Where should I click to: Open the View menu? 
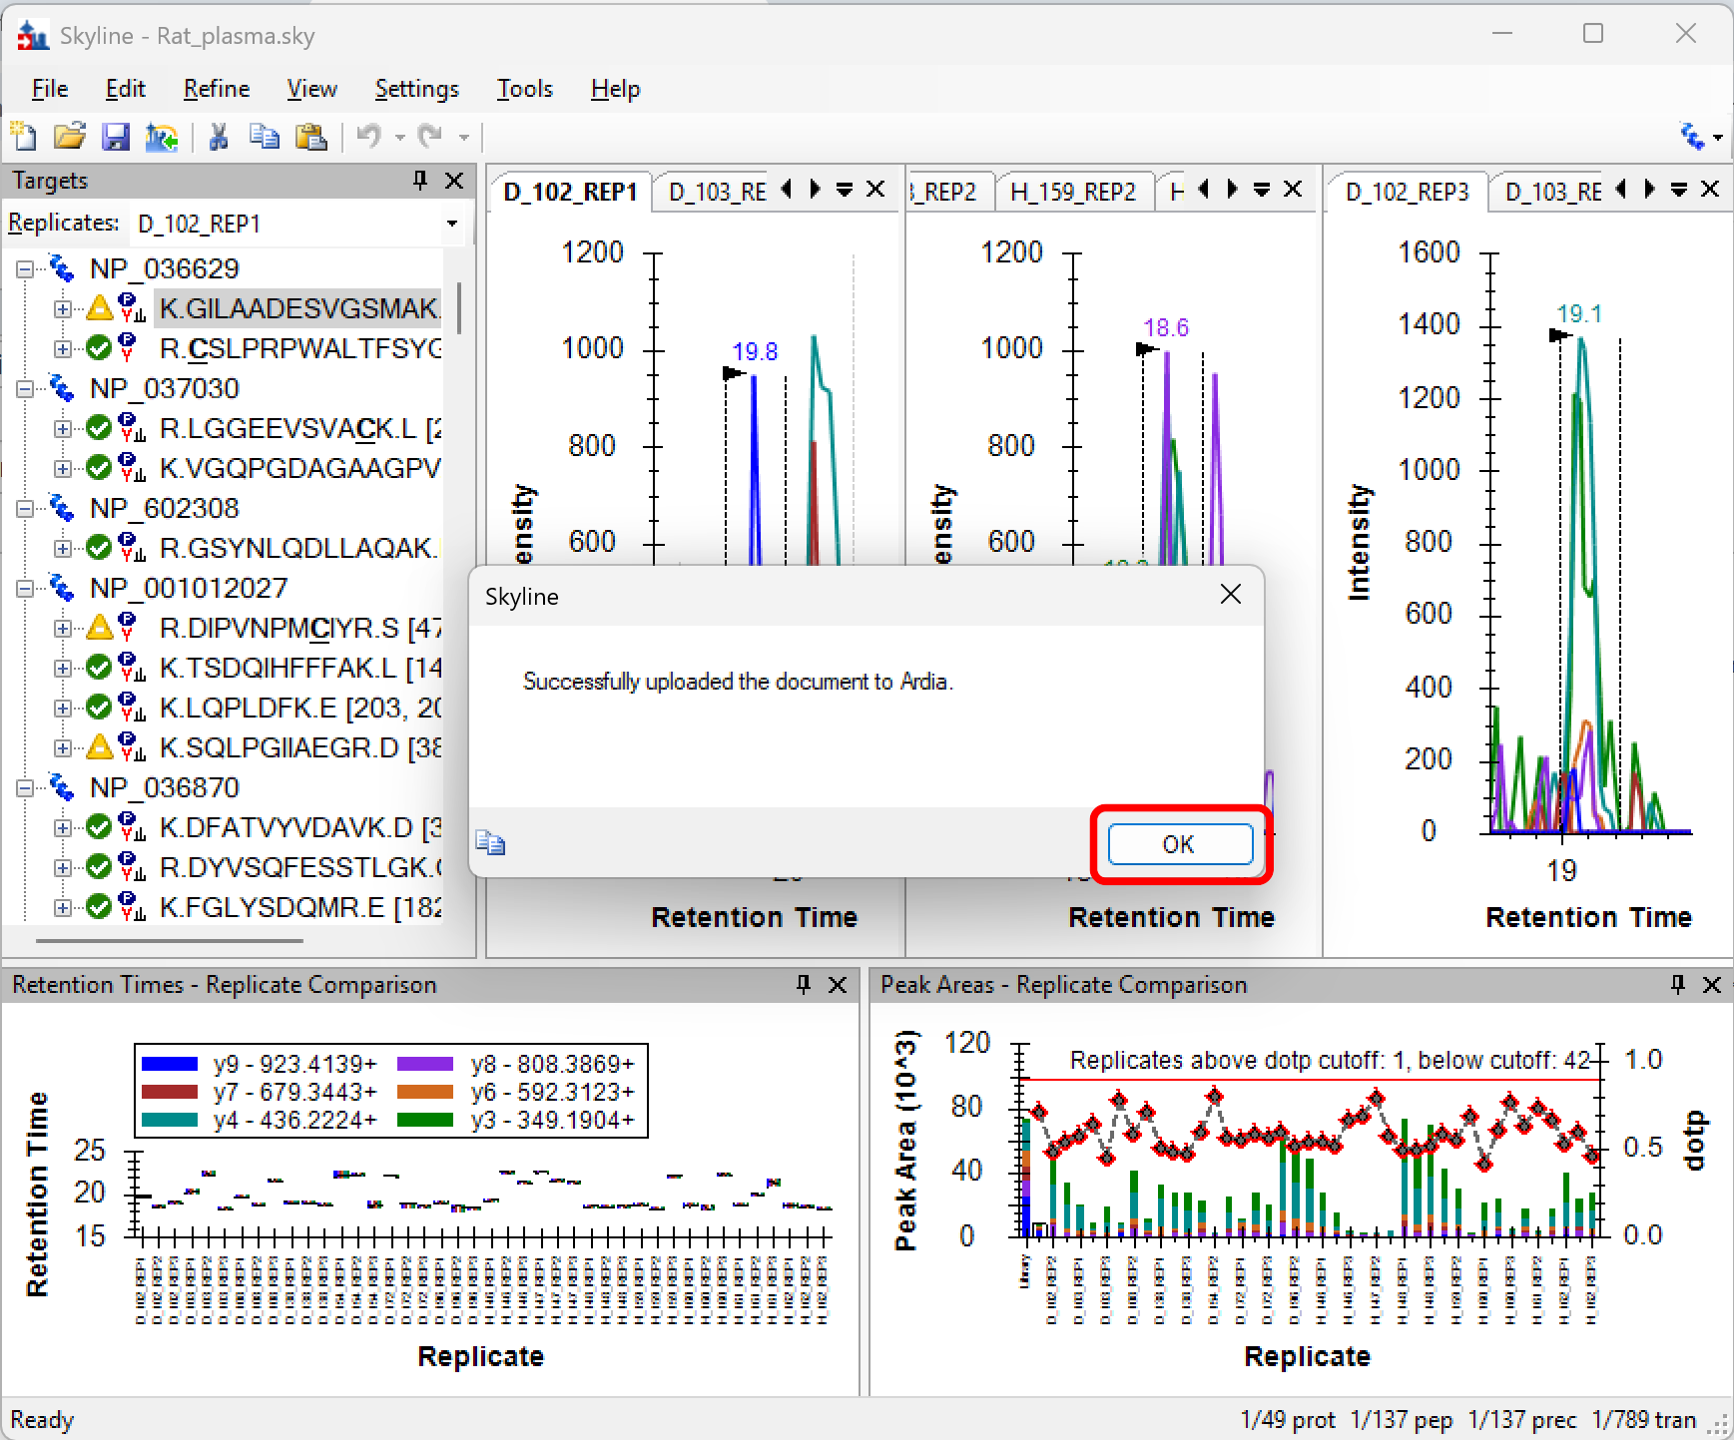311,89
